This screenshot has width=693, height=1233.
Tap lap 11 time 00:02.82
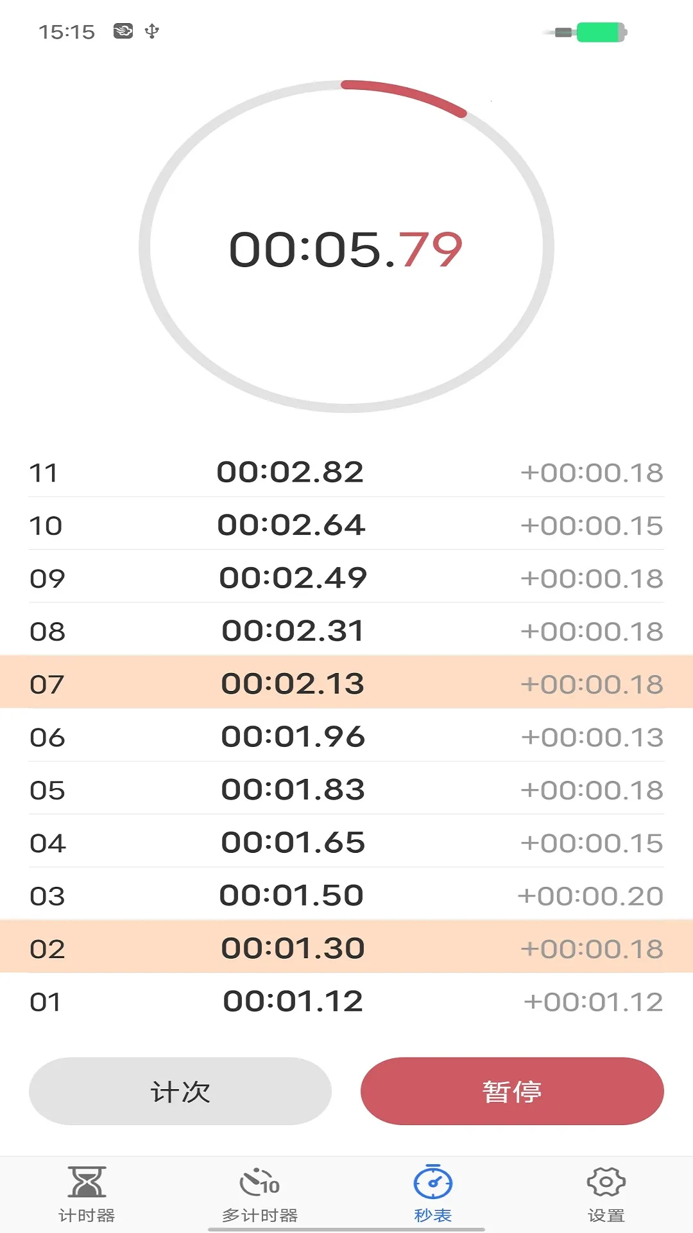pyautogui.click(x=290, y=473)
